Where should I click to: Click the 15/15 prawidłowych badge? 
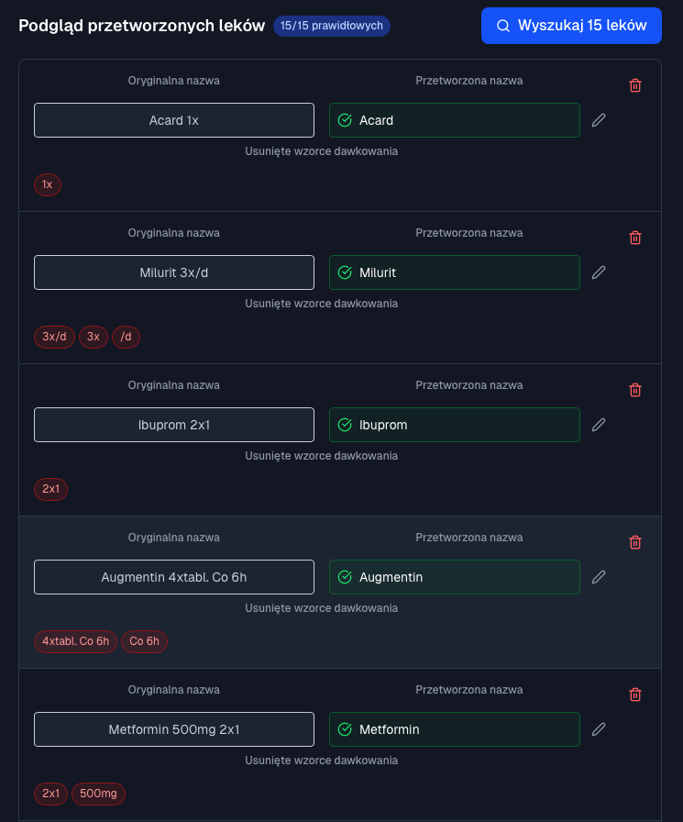(x=331, y=26)
